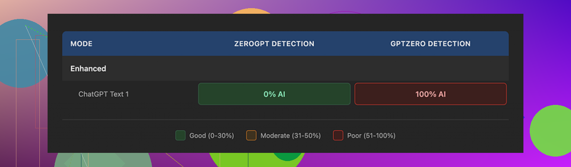Select the Poor (51-100%) legend text
The image size is (571, 167).
tap(371, 136)
